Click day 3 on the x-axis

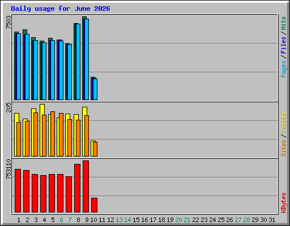click(36, 220)
